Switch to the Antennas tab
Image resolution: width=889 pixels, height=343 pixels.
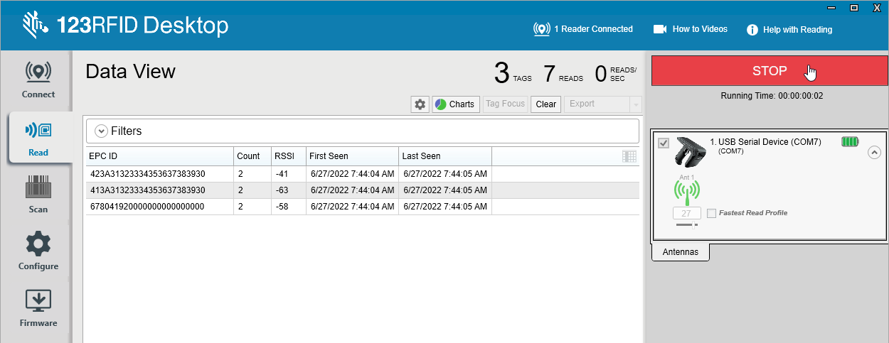click(x=680, y=252)
